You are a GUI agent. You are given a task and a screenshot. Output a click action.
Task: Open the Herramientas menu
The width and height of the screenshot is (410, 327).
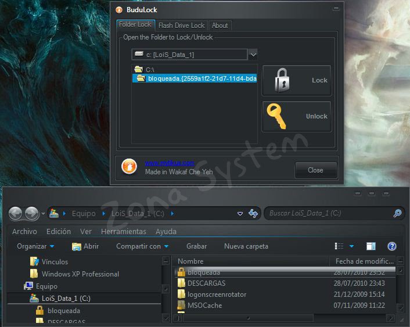point(124,232)
